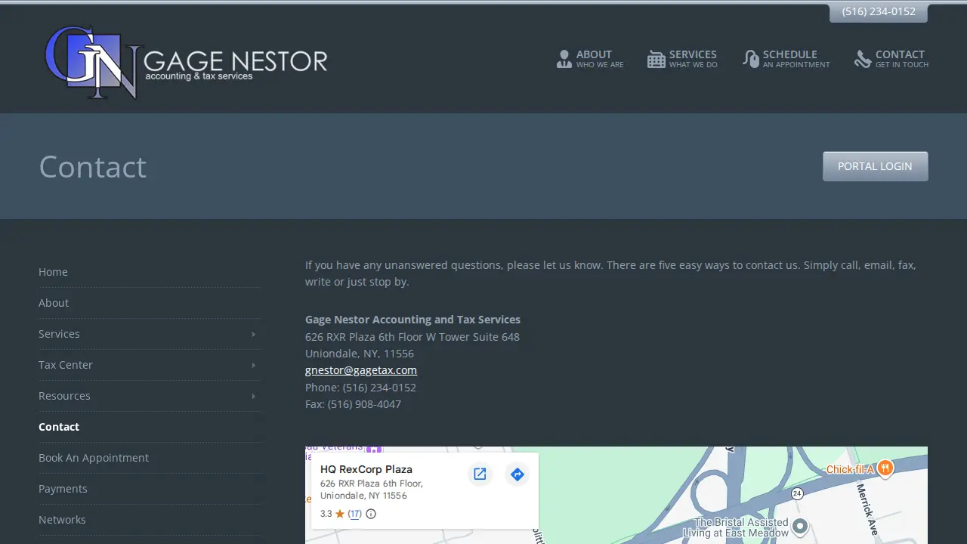This screenshot has width=967, height=544.
Task: Click the Schedule mouse icon
Action: (x=750, y=59)
